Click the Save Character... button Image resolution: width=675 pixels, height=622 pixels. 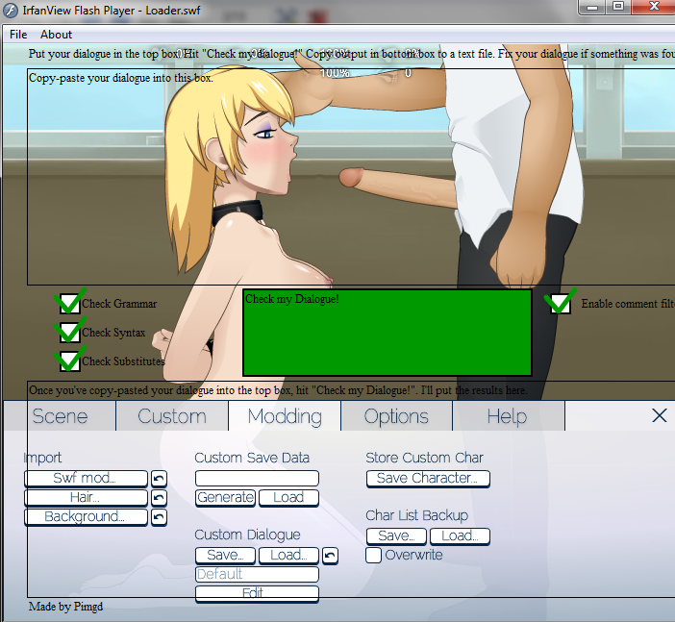click(x=428, y=479)
